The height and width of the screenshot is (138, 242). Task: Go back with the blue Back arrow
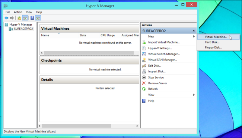(x=6, y=18)
